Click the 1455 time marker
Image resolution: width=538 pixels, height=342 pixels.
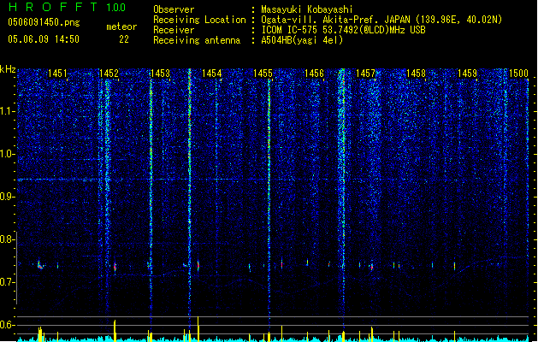pos(263,74)
